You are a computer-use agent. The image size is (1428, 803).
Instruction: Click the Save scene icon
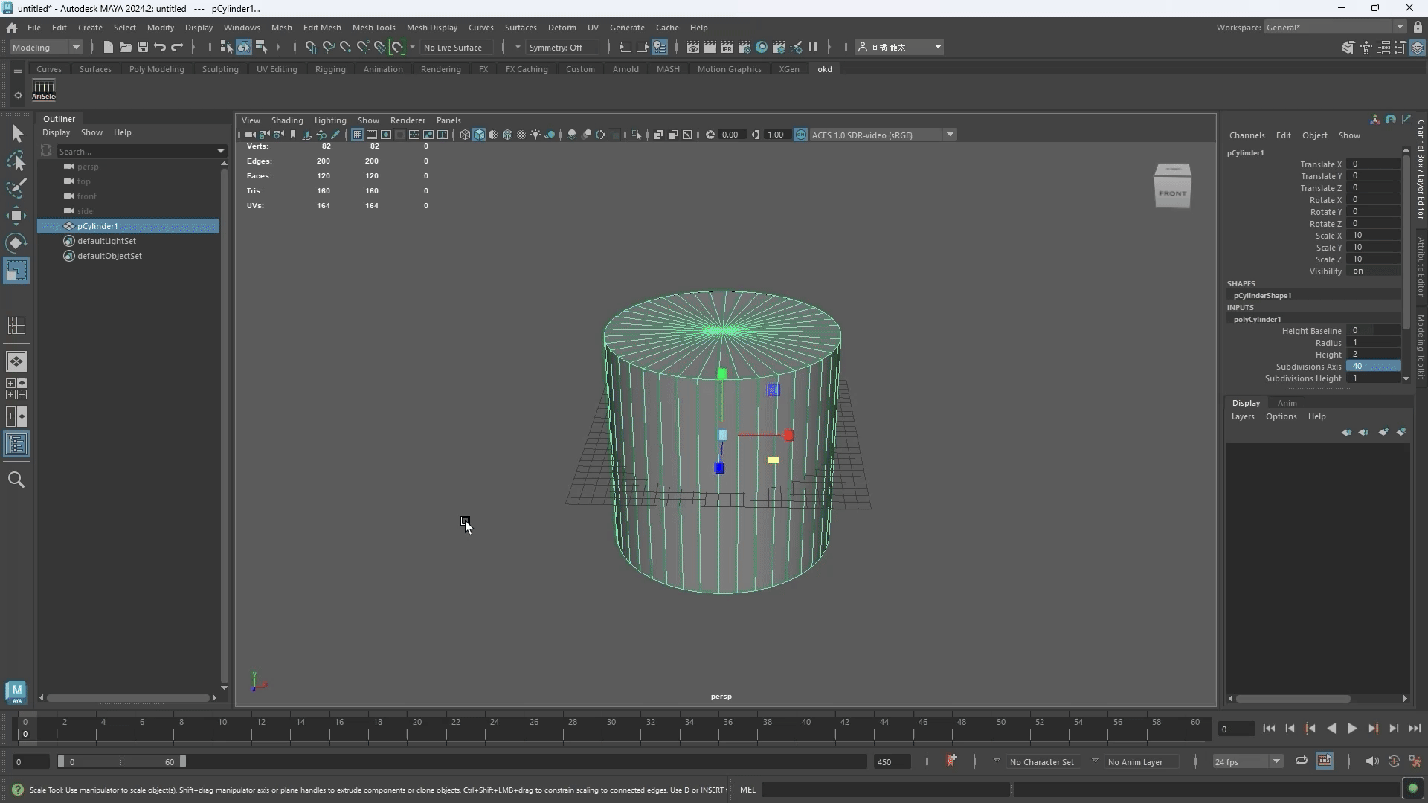[x=143, y=47]
